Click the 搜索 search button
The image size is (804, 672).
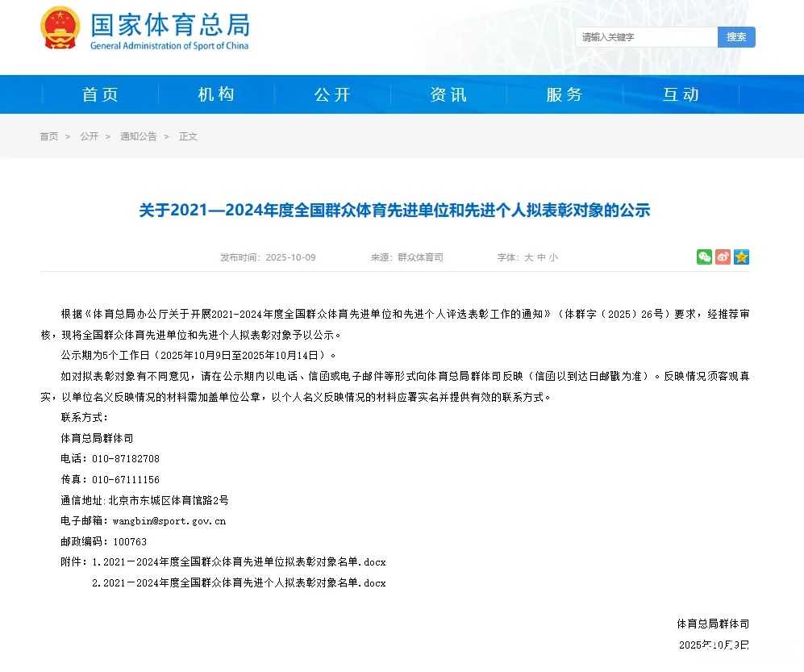(x=736, y=37)
